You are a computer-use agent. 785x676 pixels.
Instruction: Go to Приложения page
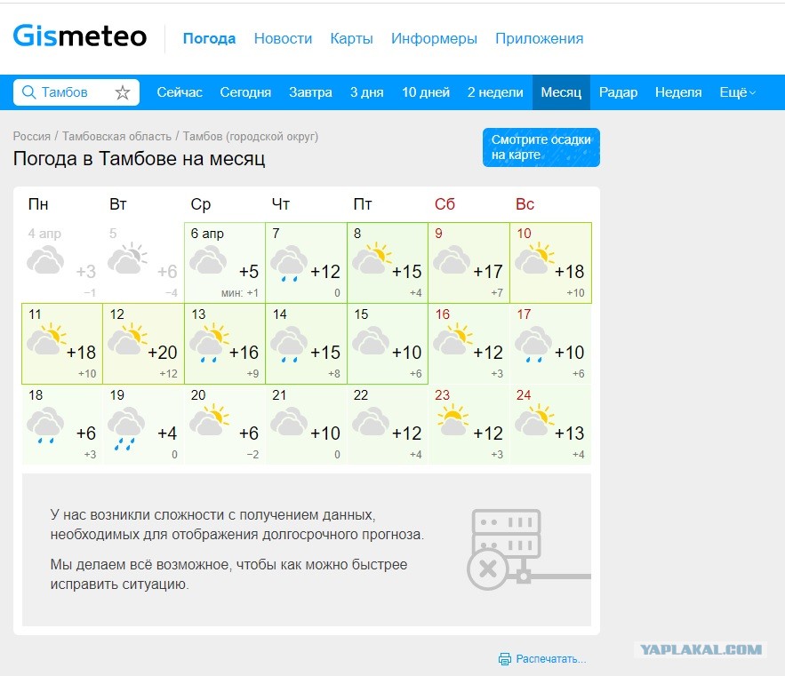[539, 38]
